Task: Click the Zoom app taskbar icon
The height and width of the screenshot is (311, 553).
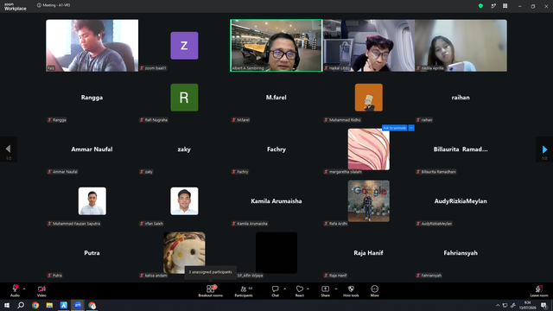Action: pyautogui.click(x=78, y=305)
